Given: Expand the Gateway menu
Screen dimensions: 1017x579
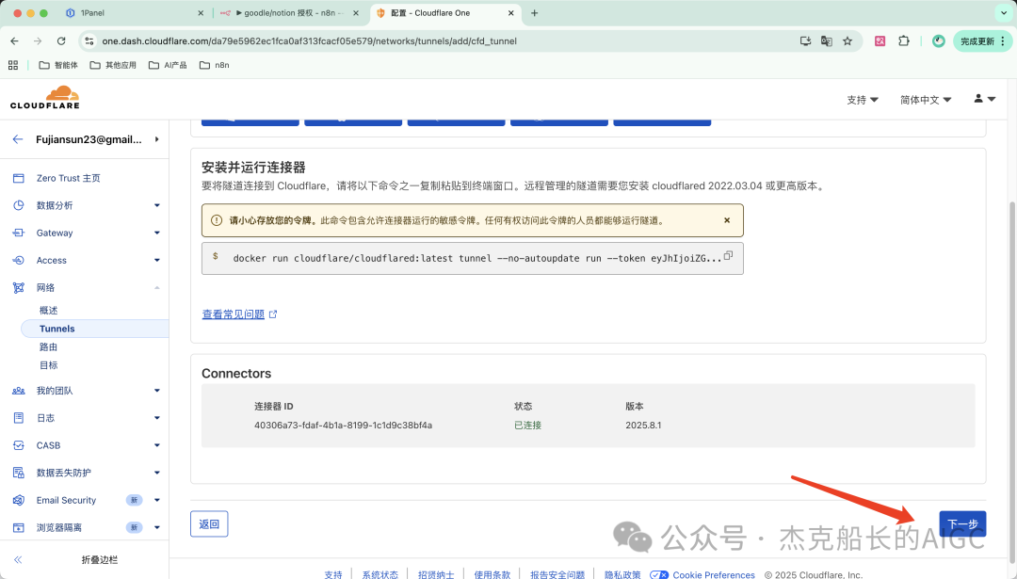Looking at the screenshot, I should pyautogui.click(x=157, y=233).
